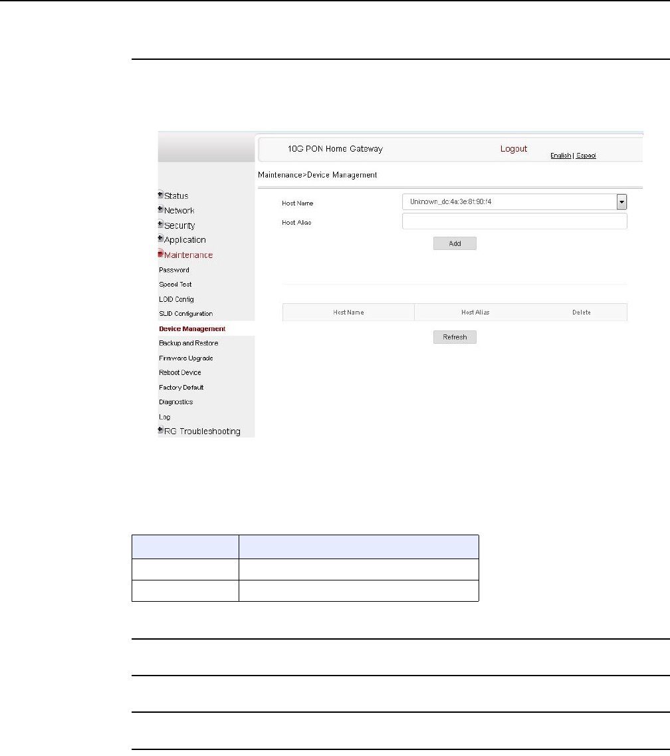The image size is (670, 756).
Task: Open RG Troubleshooting section label
Action: pyautogui.click(x=202, y=432)
